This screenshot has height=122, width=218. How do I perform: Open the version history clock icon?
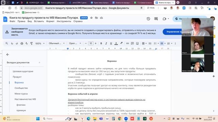(149, 19)
